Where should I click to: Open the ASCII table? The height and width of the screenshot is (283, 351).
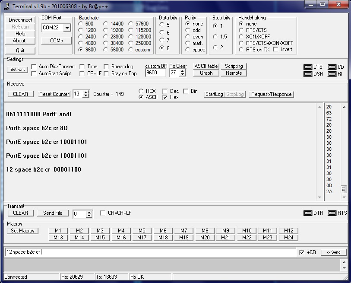pyautogui.click(x=206, y=66)
